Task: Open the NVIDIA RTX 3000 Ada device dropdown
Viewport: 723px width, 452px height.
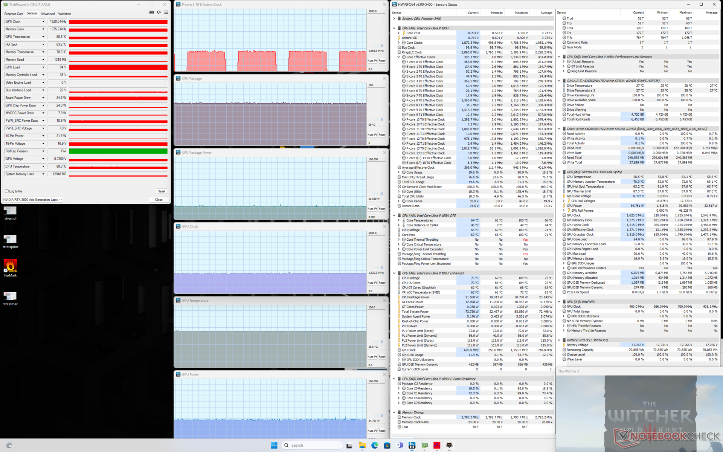Action: pos(33,200)
